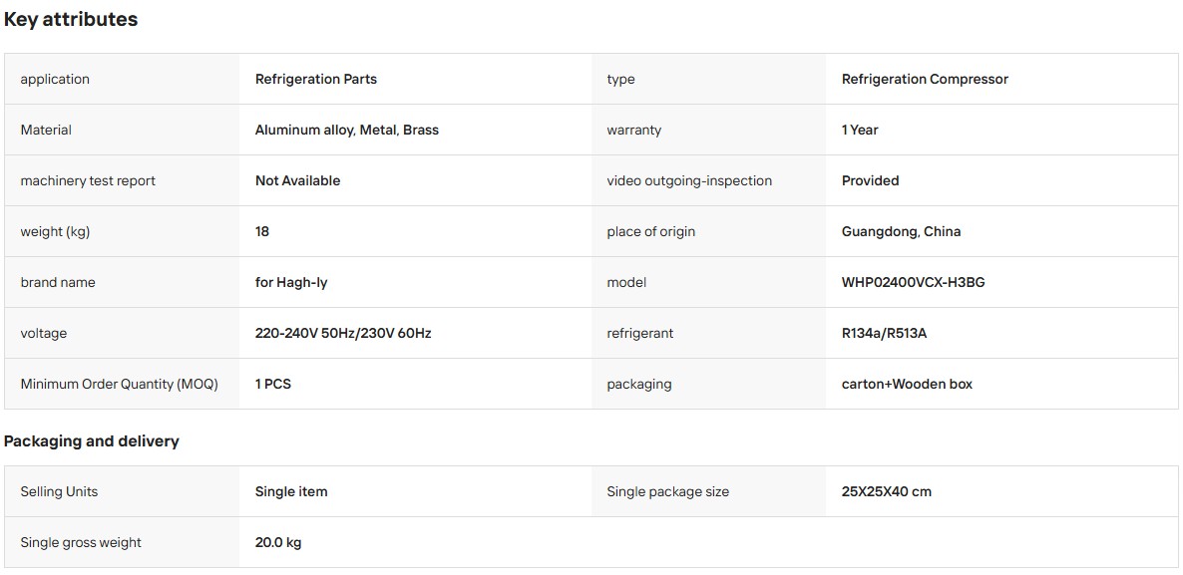Screen dimensions: 1183x575
Task: Click the brand name for Hagh-ly
Action: pos(291,283)
